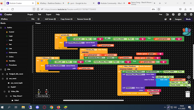Image resolution: width=194 pixels, height=110 pixels.
Task: Click the Free plan badge
Action: point(161,14)
